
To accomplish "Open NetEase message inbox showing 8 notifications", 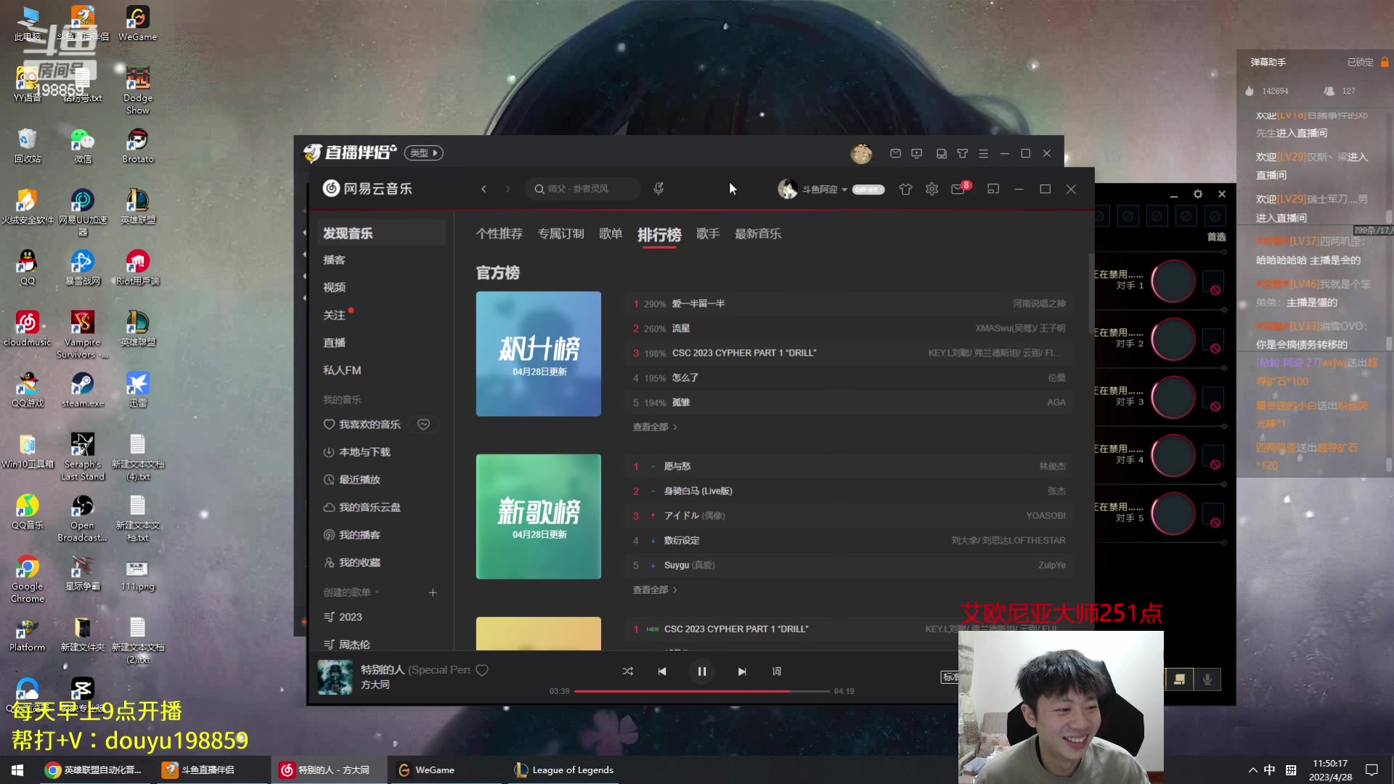I will click(958, 189).
